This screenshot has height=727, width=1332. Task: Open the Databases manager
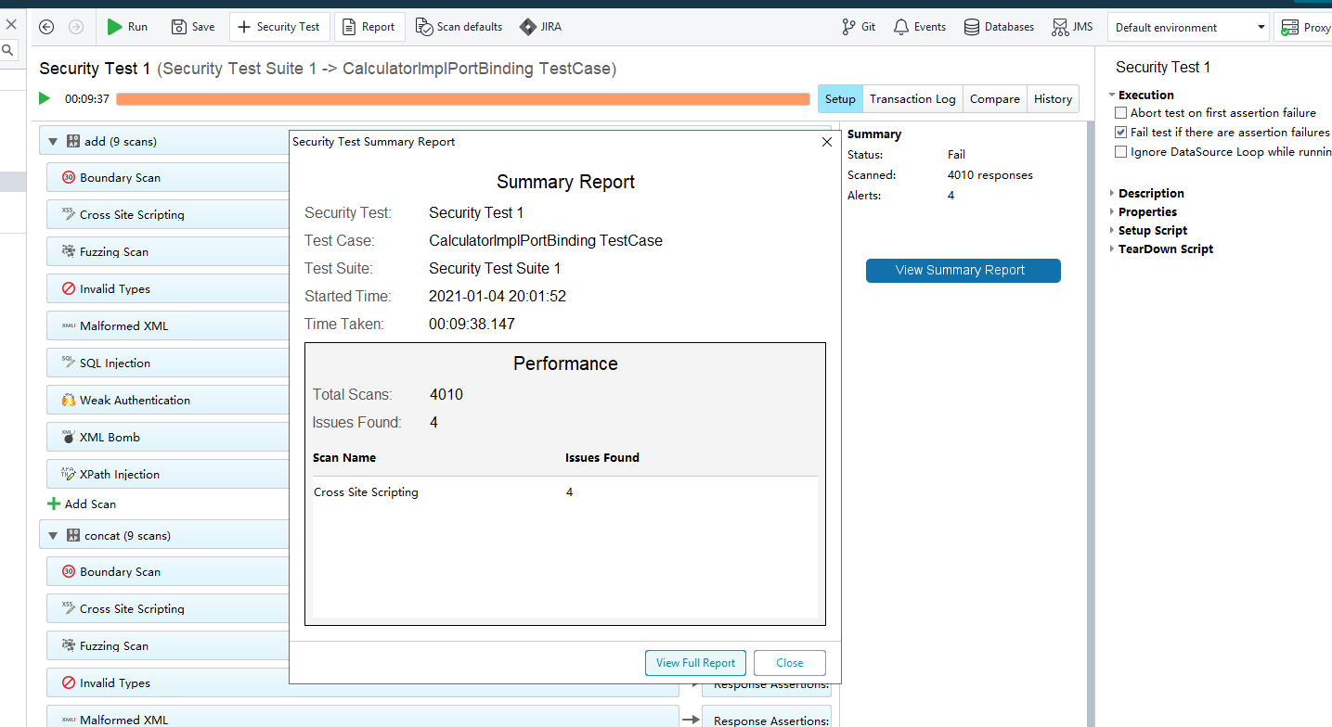pos(999,27)
